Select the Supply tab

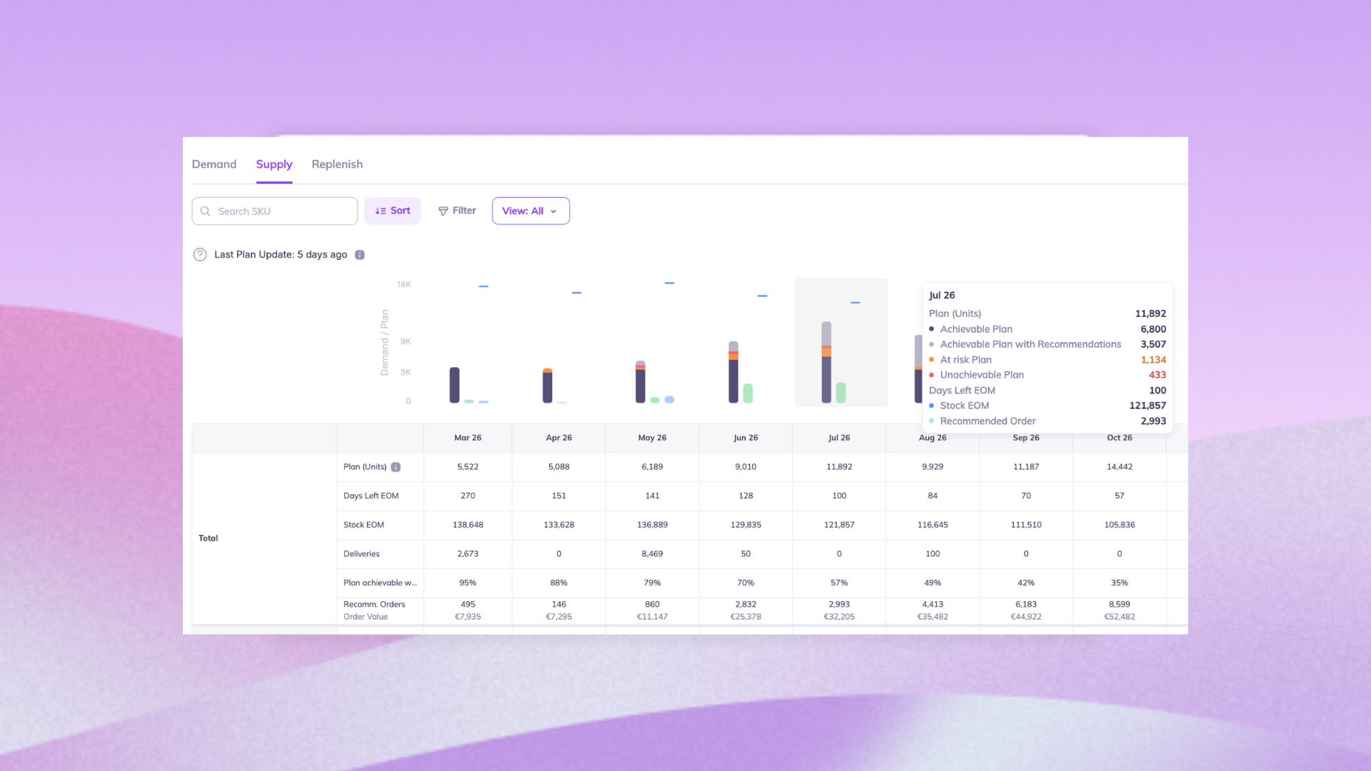[274, 164]
